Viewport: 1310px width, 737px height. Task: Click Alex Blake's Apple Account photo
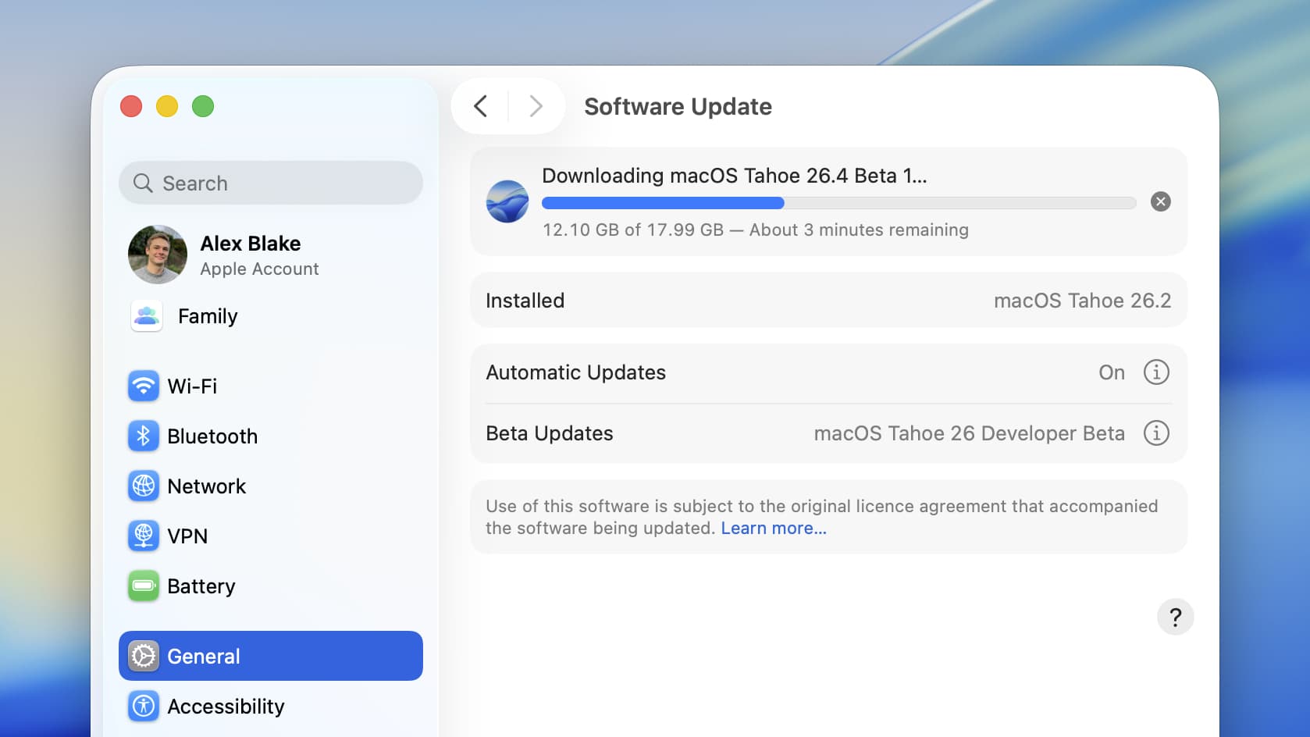157,255
